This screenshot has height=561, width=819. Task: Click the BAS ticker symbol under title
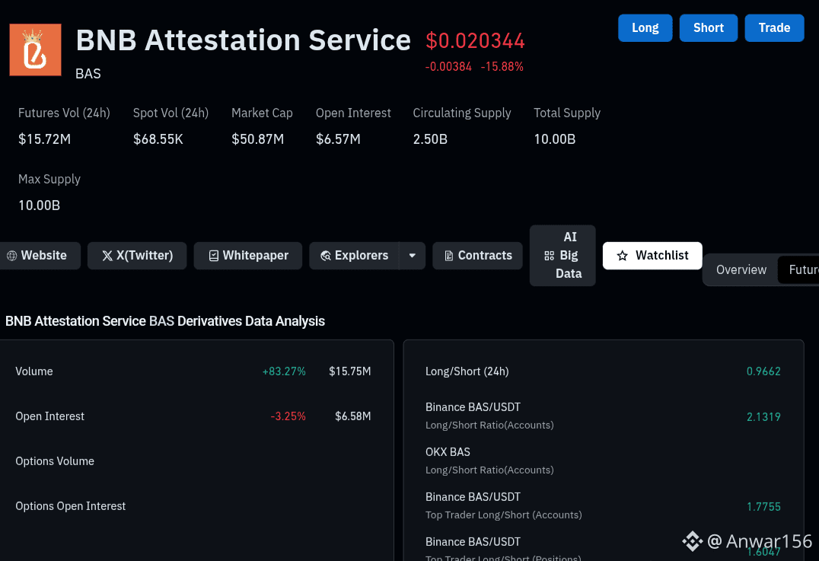coord(88,74)
